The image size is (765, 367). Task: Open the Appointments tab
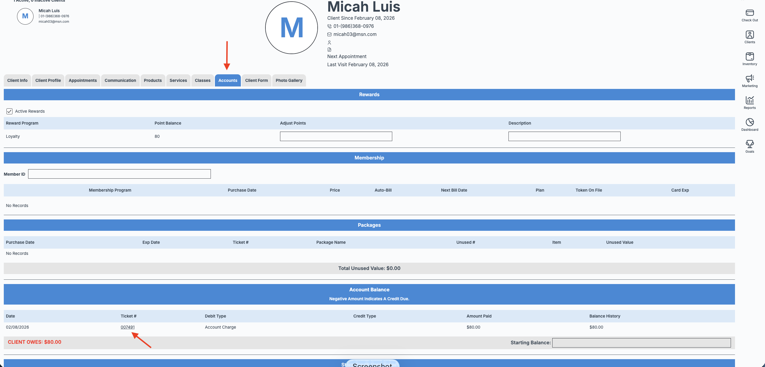82,81
